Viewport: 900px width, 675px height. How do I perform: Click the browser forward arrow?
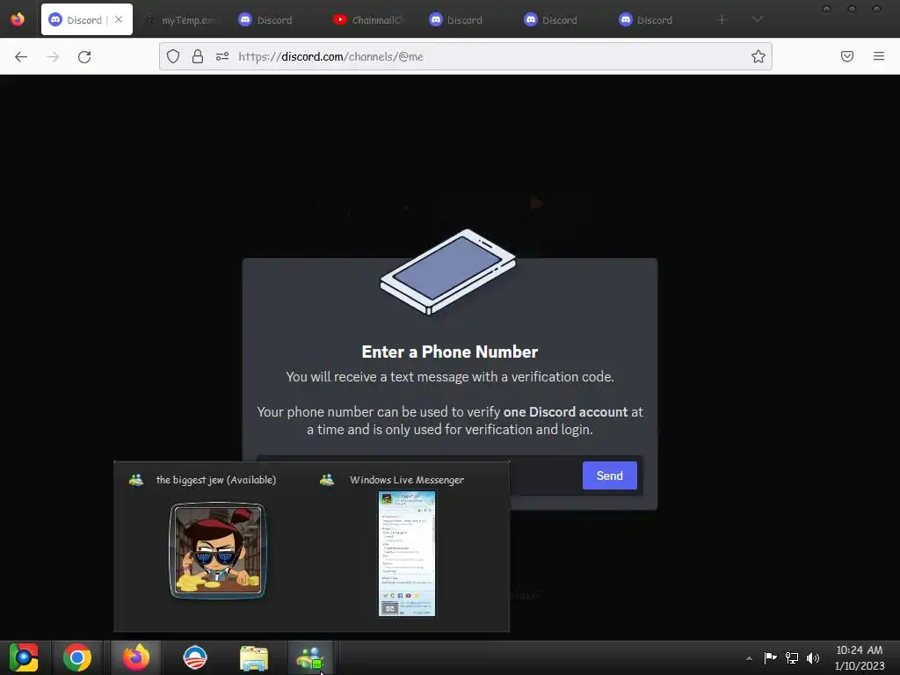(x=53, y=56)
